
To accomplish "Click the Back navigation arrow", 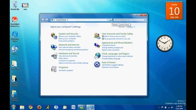I will [x=43, y=20].
